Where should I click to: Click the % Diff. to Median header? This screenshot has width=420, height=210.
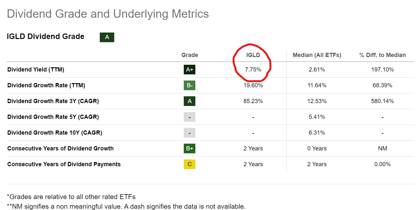[x=382, y=55]
